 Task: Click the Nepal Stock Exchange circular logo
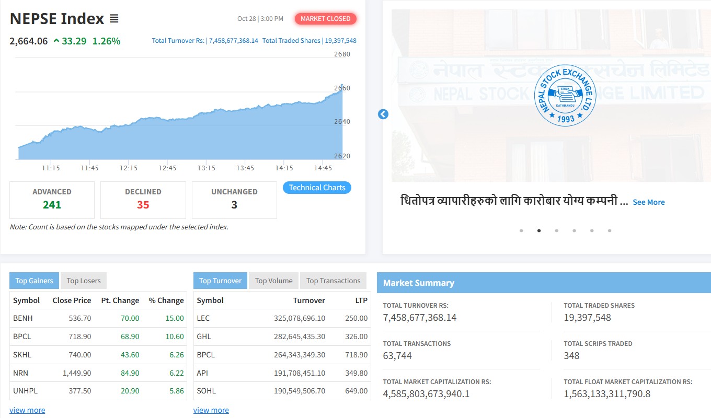click(x=566, y=95)
